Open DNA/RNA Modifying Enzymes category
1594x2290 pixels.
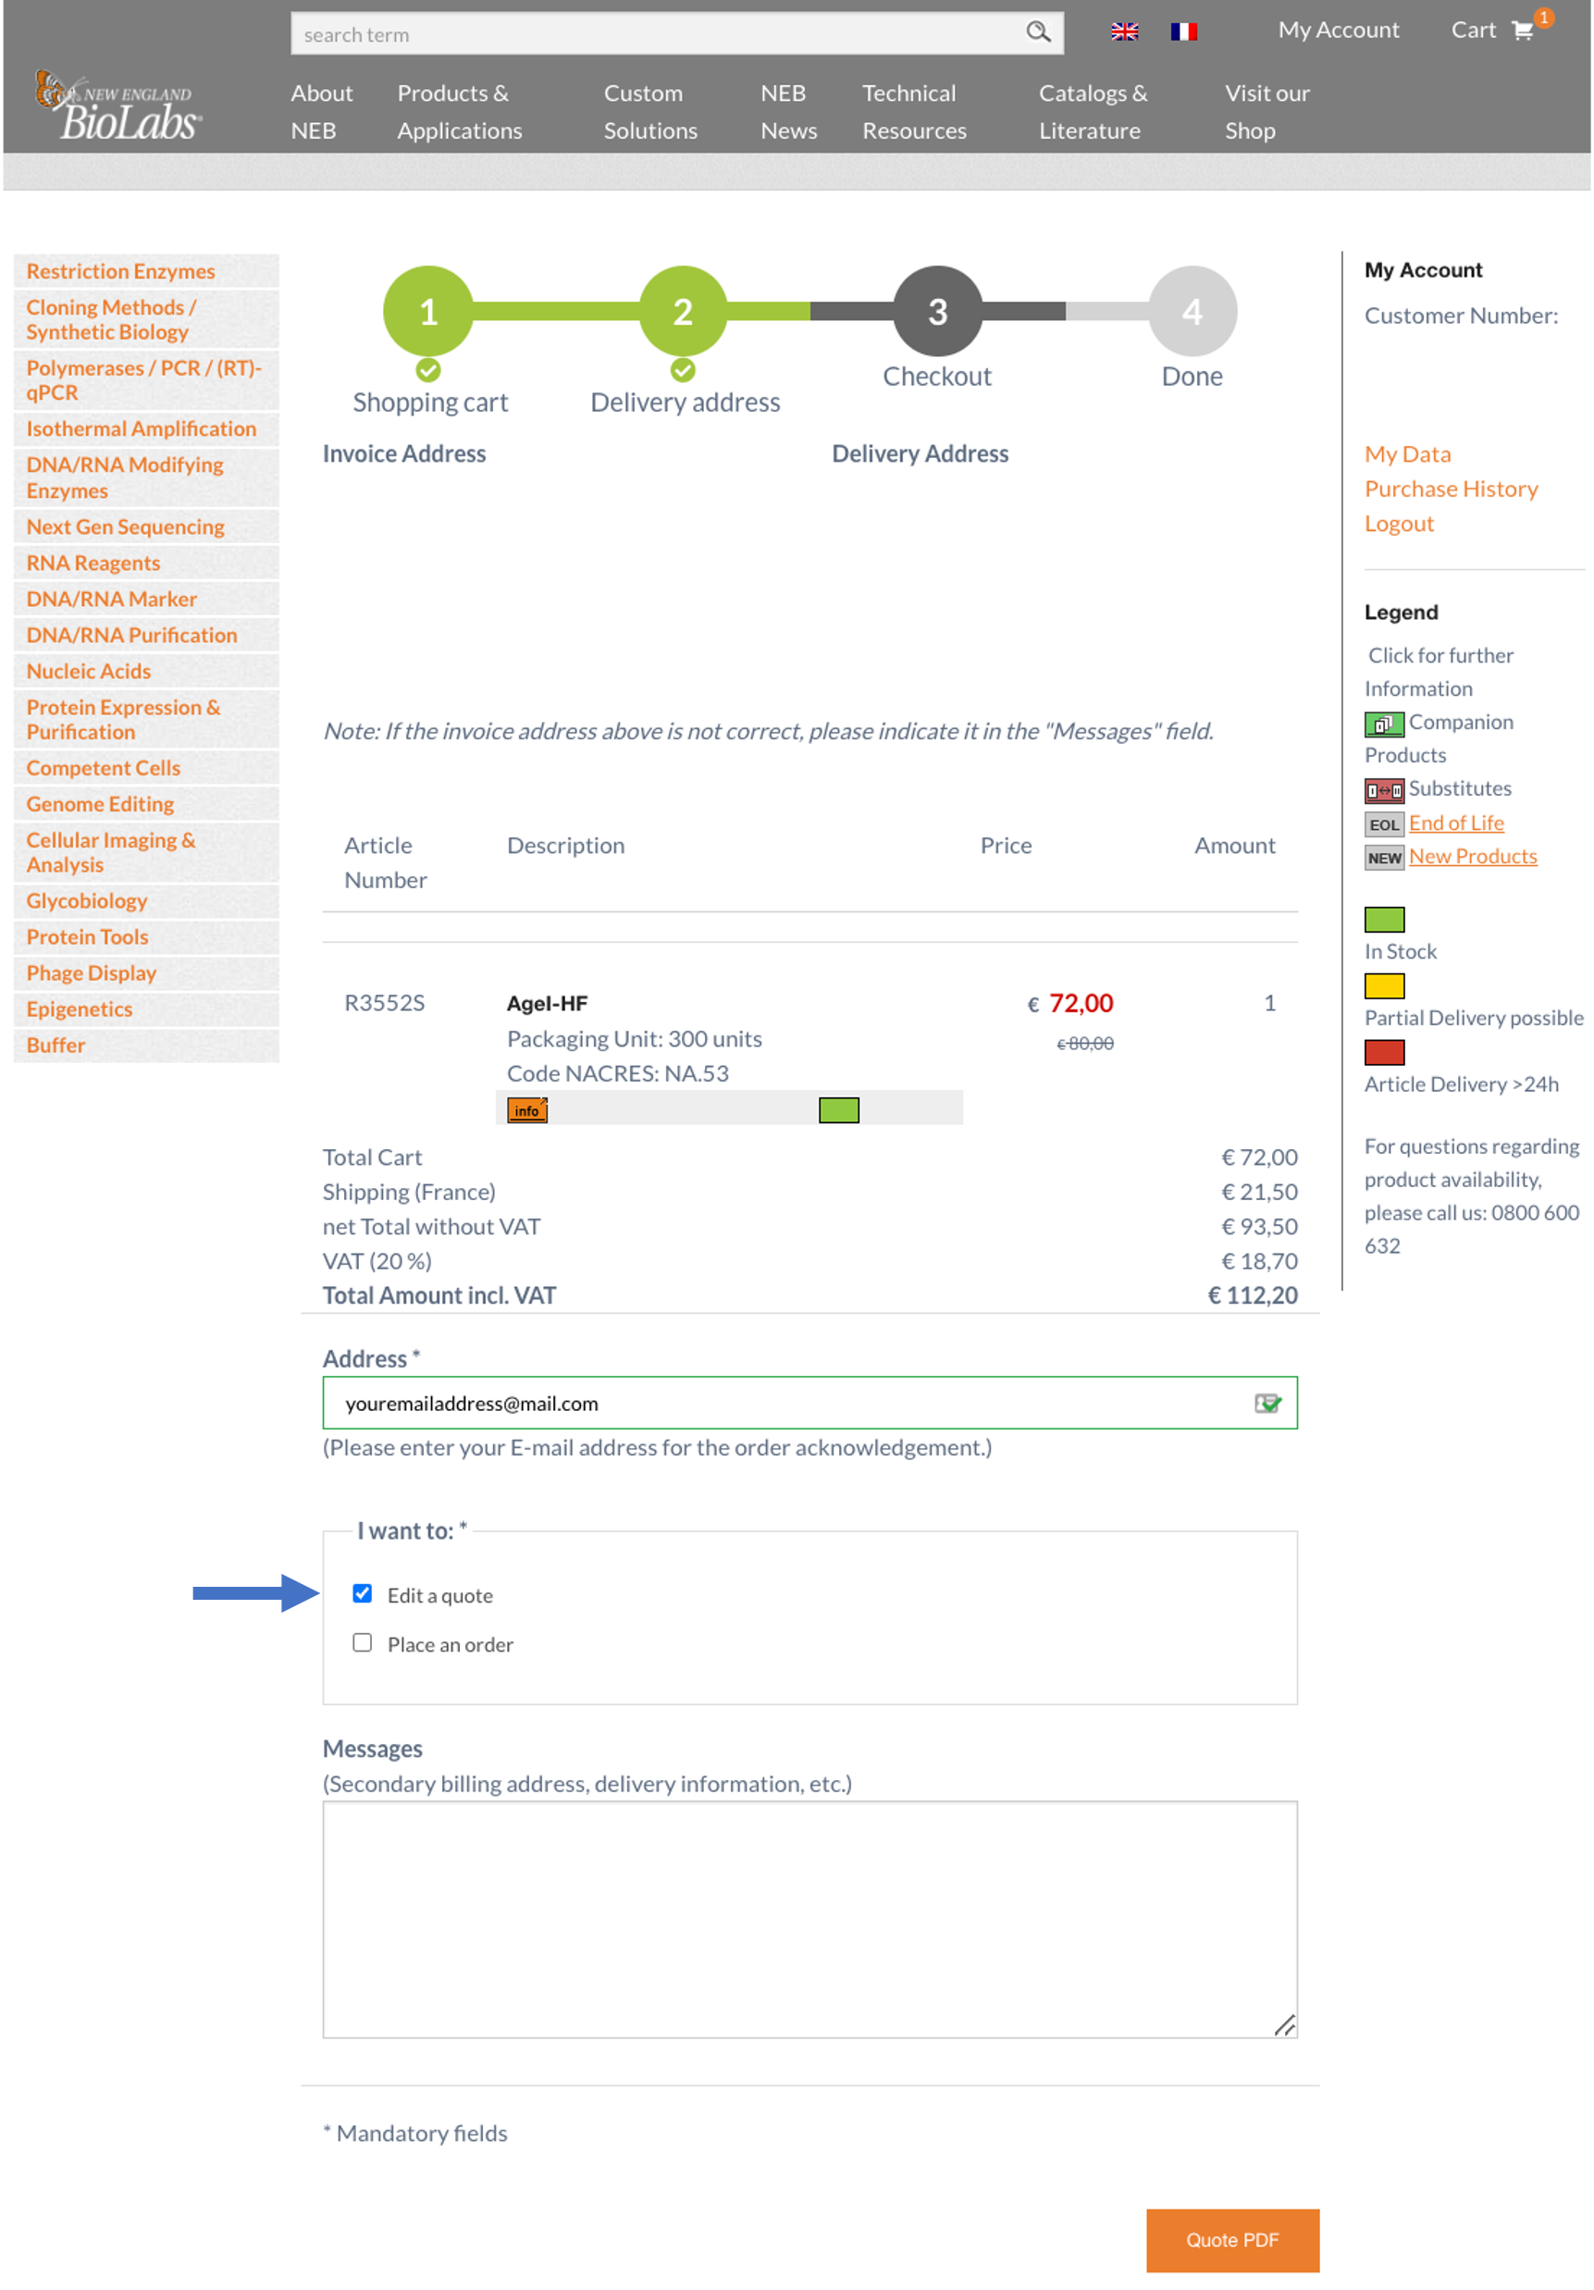click(146, 477)
